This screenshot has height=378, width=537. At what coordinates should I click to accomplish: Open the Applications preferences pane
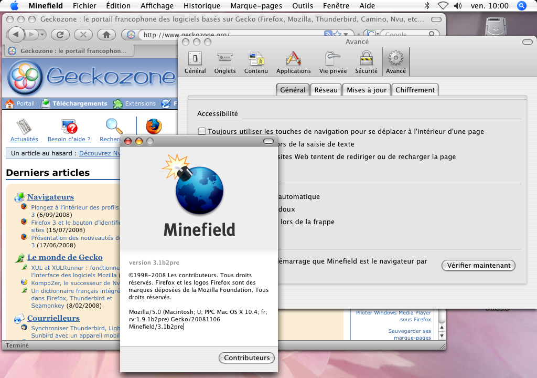click(x=294, y=62)
